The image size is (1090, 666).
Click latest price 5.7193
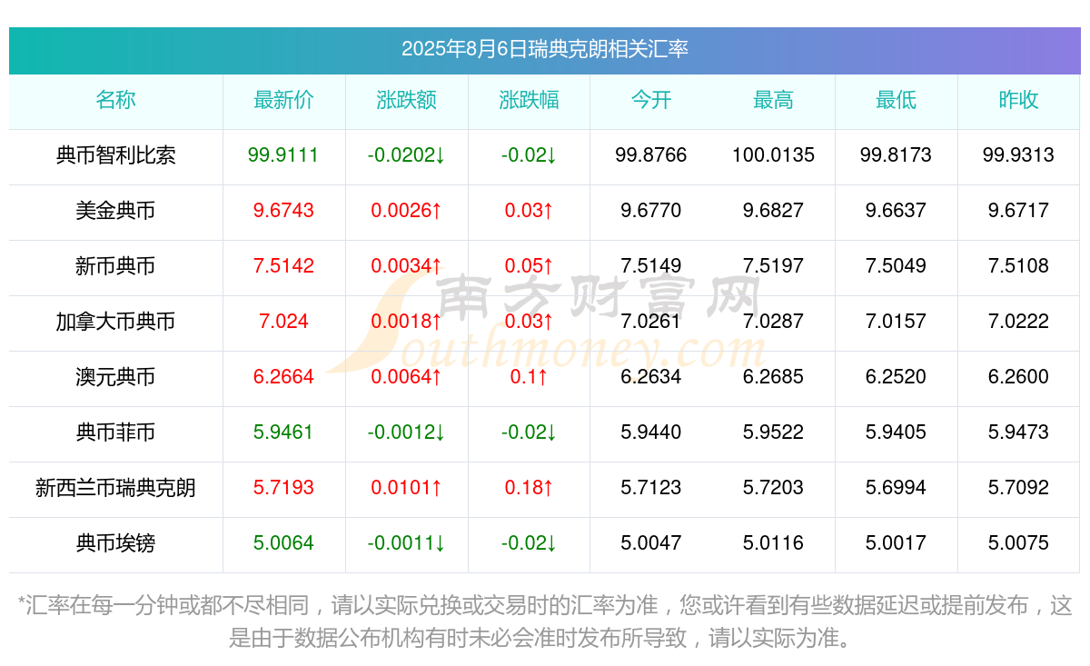[283, 488]
